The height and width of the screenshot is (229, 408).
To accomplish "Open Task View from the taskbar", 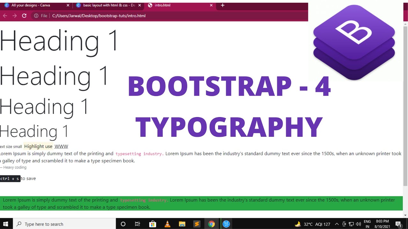I will 137,224.
